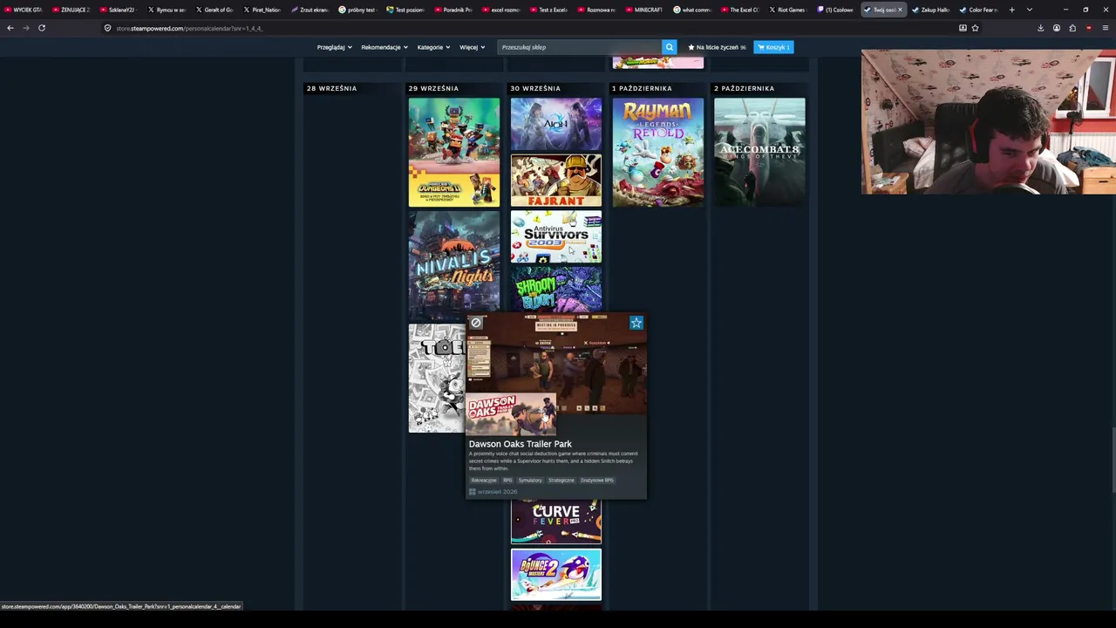The height and width of the screenshot is (628, 1116).
Task: Bookmark this page with the star icon
Action: pyautogui.click(x=975, y=28)
